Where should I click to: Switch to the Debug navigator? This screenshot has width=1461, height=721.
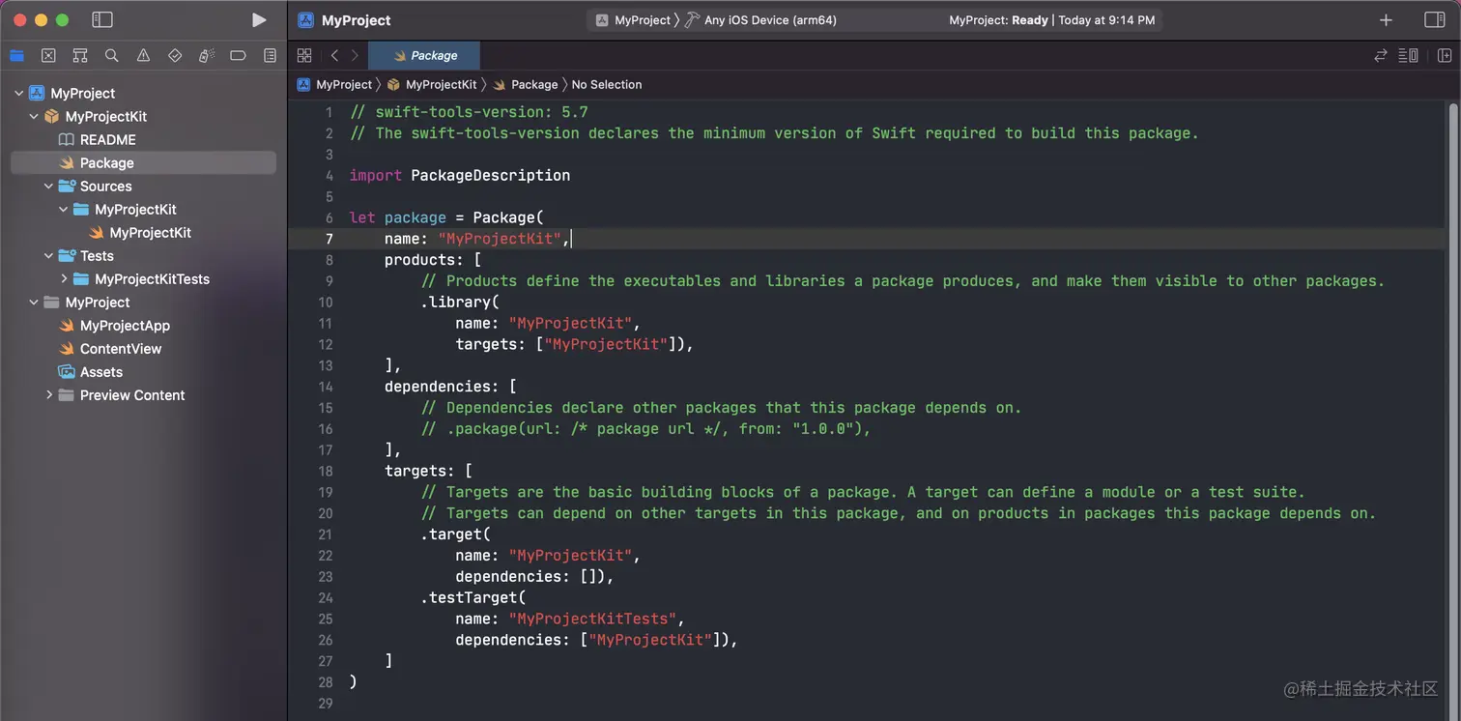206,56
